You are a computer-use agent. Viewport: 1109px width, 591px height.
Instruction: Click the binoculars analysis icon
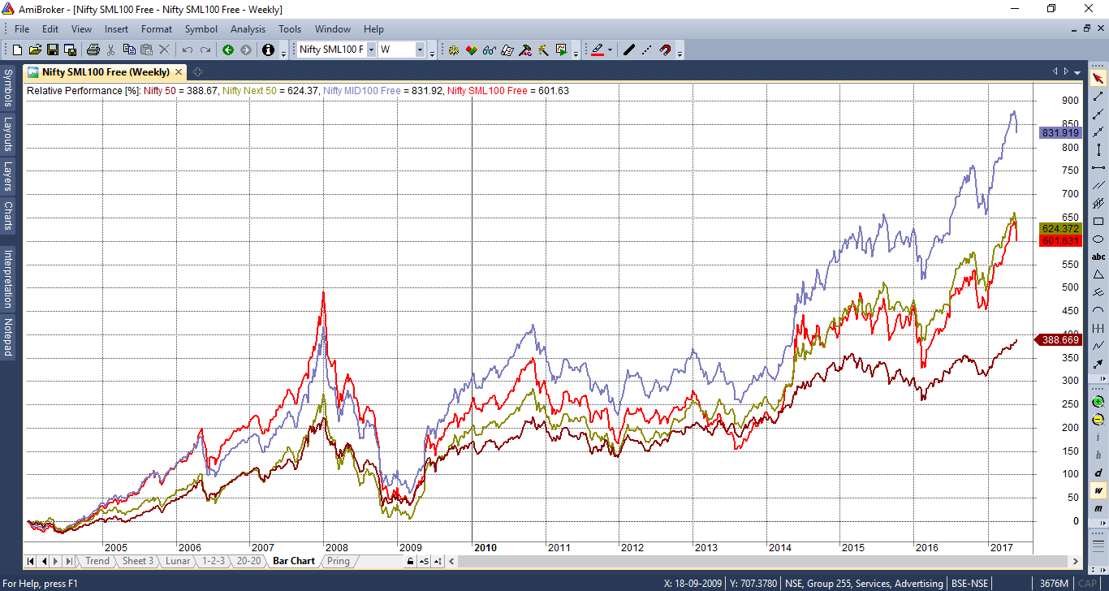coord(490,50)
